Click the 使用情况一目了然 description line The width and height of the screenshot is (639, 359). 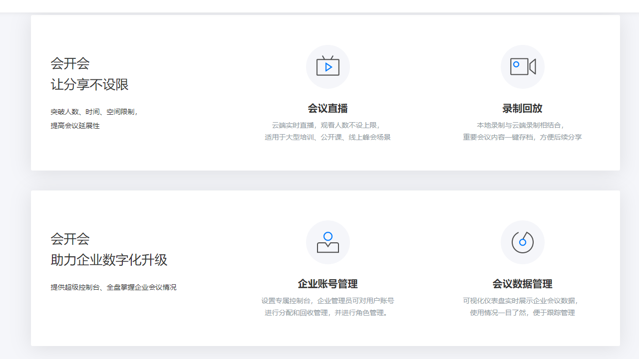[x=522, y=313]
